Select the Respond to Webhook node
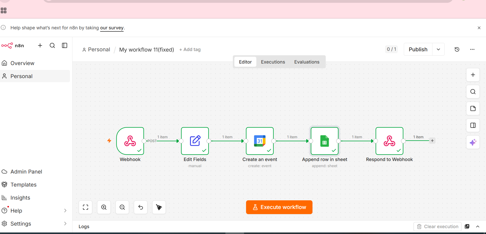Screen dimensions: 486x234 [390, 141]
